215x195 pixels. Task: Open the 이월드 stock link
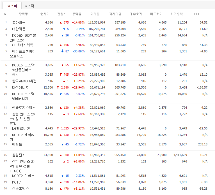pyautogui.click(x=17, y=144)
